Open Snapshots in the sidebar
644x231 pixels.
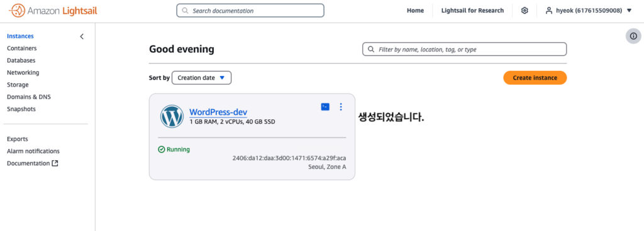21,109
